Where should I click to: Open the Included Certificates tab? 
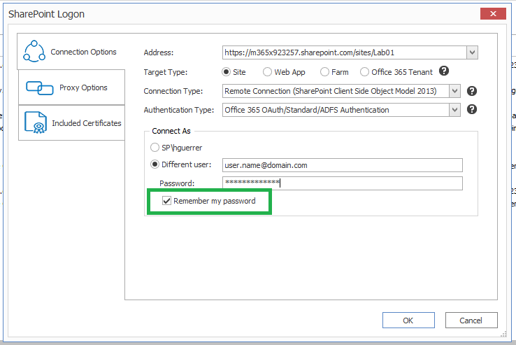pyautogui.click(x=71, y=123)
